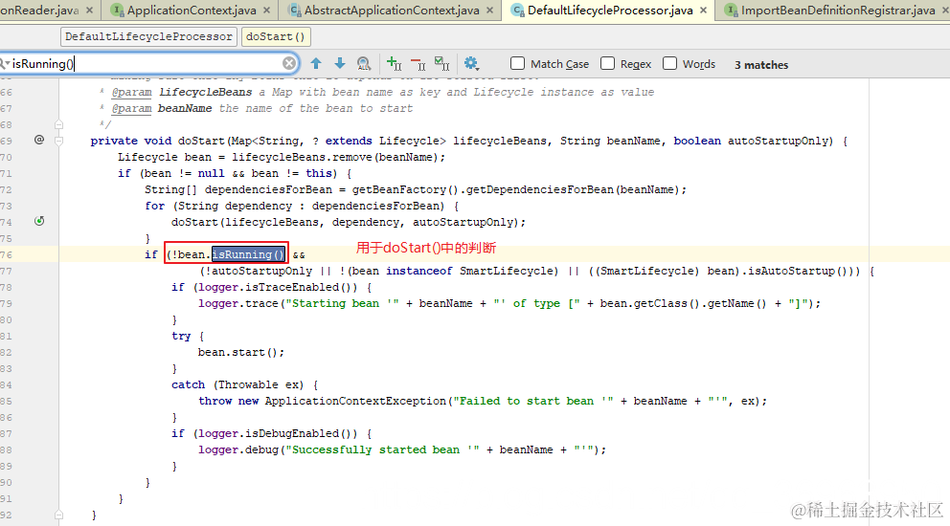
Task: Open search settings gear menu
Action: 471,63
